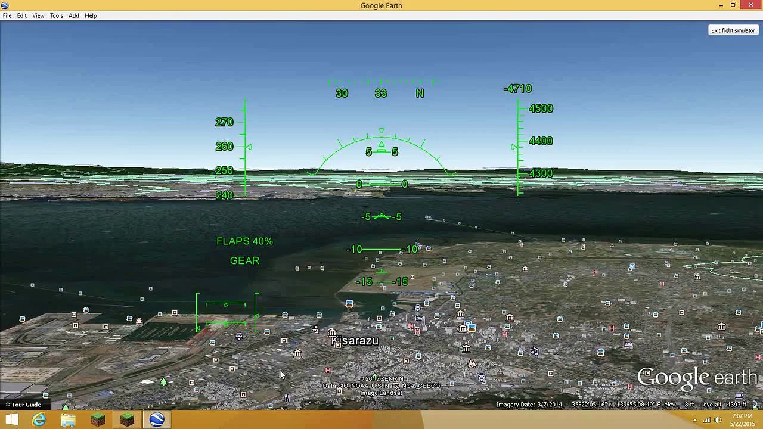The height and width of the screenshot is (429, 763).
Task: Click the Imagery Date 3/7/2014 text
Action: click(529, 405)
